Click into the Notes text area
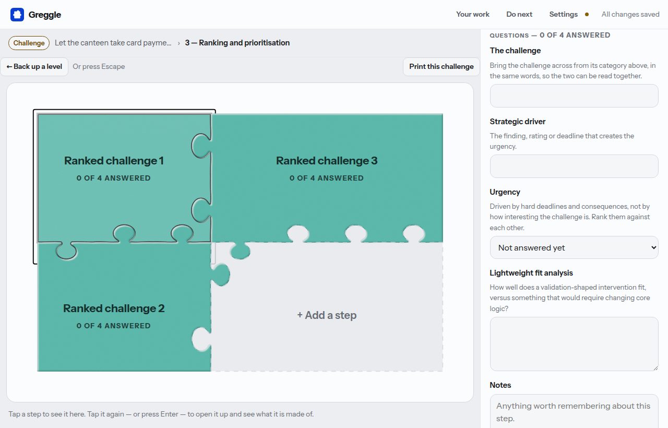The height and width of the screenshot is (428, 668). pyautogui.click(x=574, y=411)
